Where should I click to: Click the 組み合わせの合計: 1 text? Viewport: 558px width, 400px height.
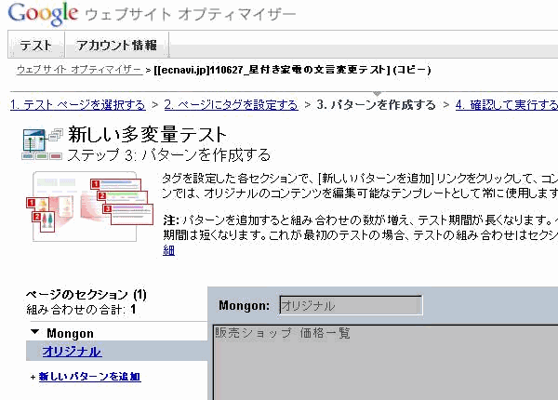[81, 309]
